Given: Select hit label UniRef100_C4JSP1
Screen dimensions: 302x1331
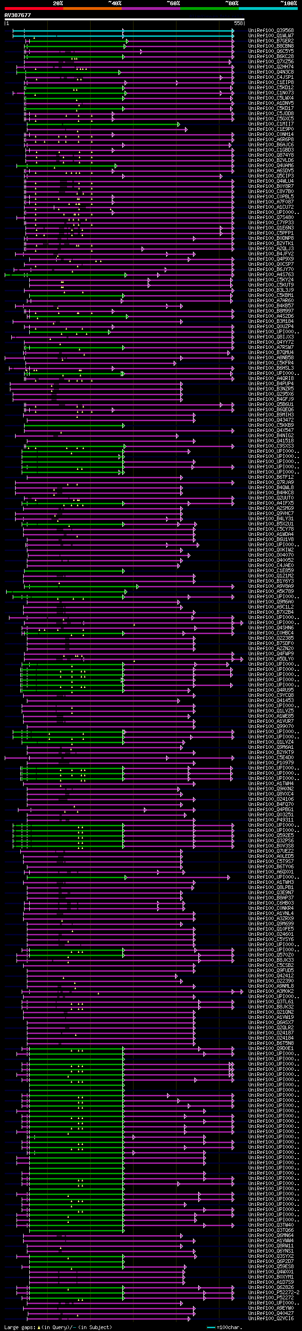Looking at the screenshot, I should coord(270,77).
